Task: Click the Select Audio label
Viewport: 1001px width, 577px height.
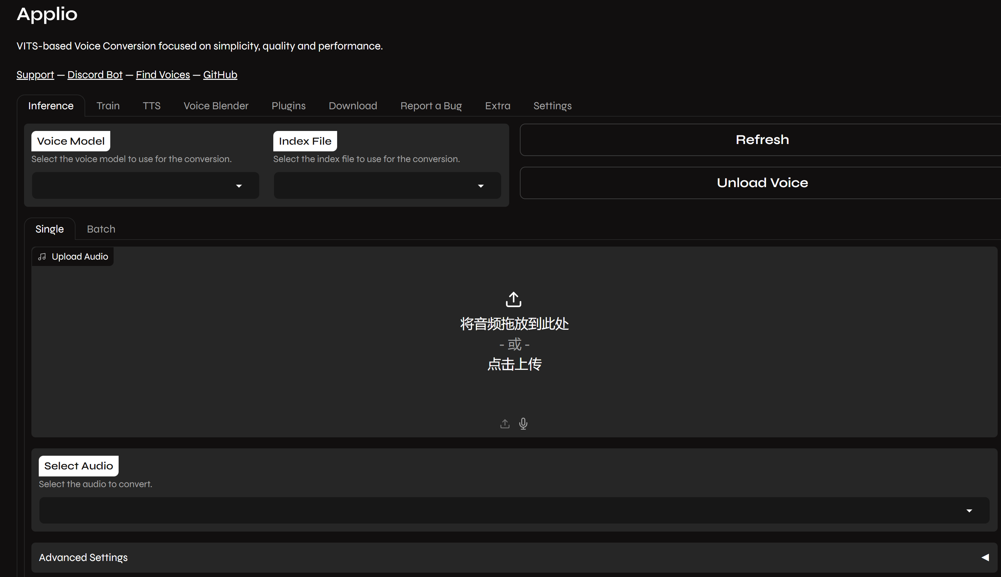Action: [x=79, y=466]
